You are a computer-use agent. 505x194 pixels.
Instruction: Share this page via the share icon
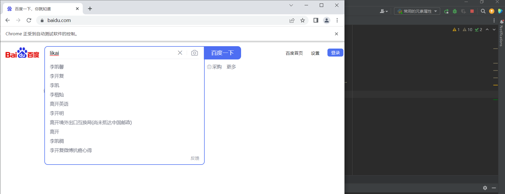coord(292,20)
